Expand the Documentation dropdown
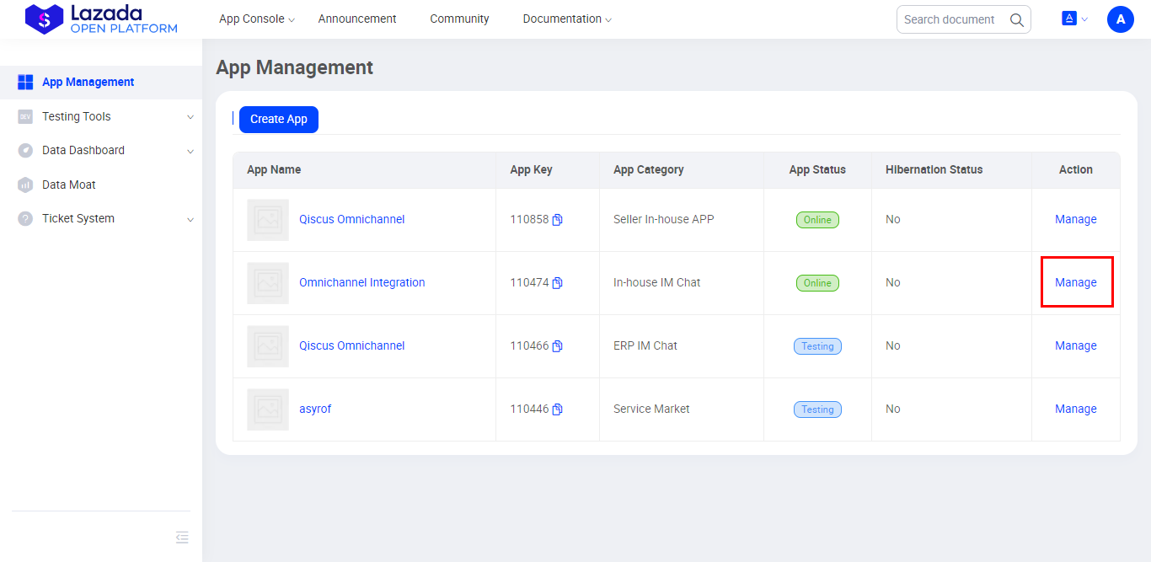Screen dimensions: 1151x562 coord(608,19)
